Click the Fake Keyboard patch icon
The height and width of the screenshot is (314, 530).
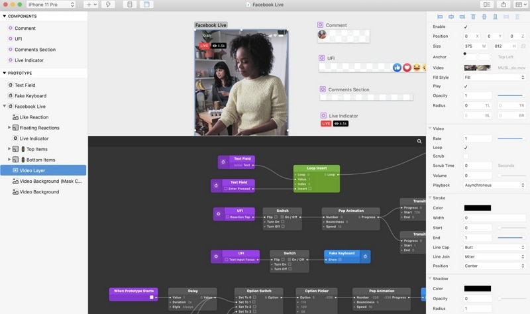click(x=365, y=256)
